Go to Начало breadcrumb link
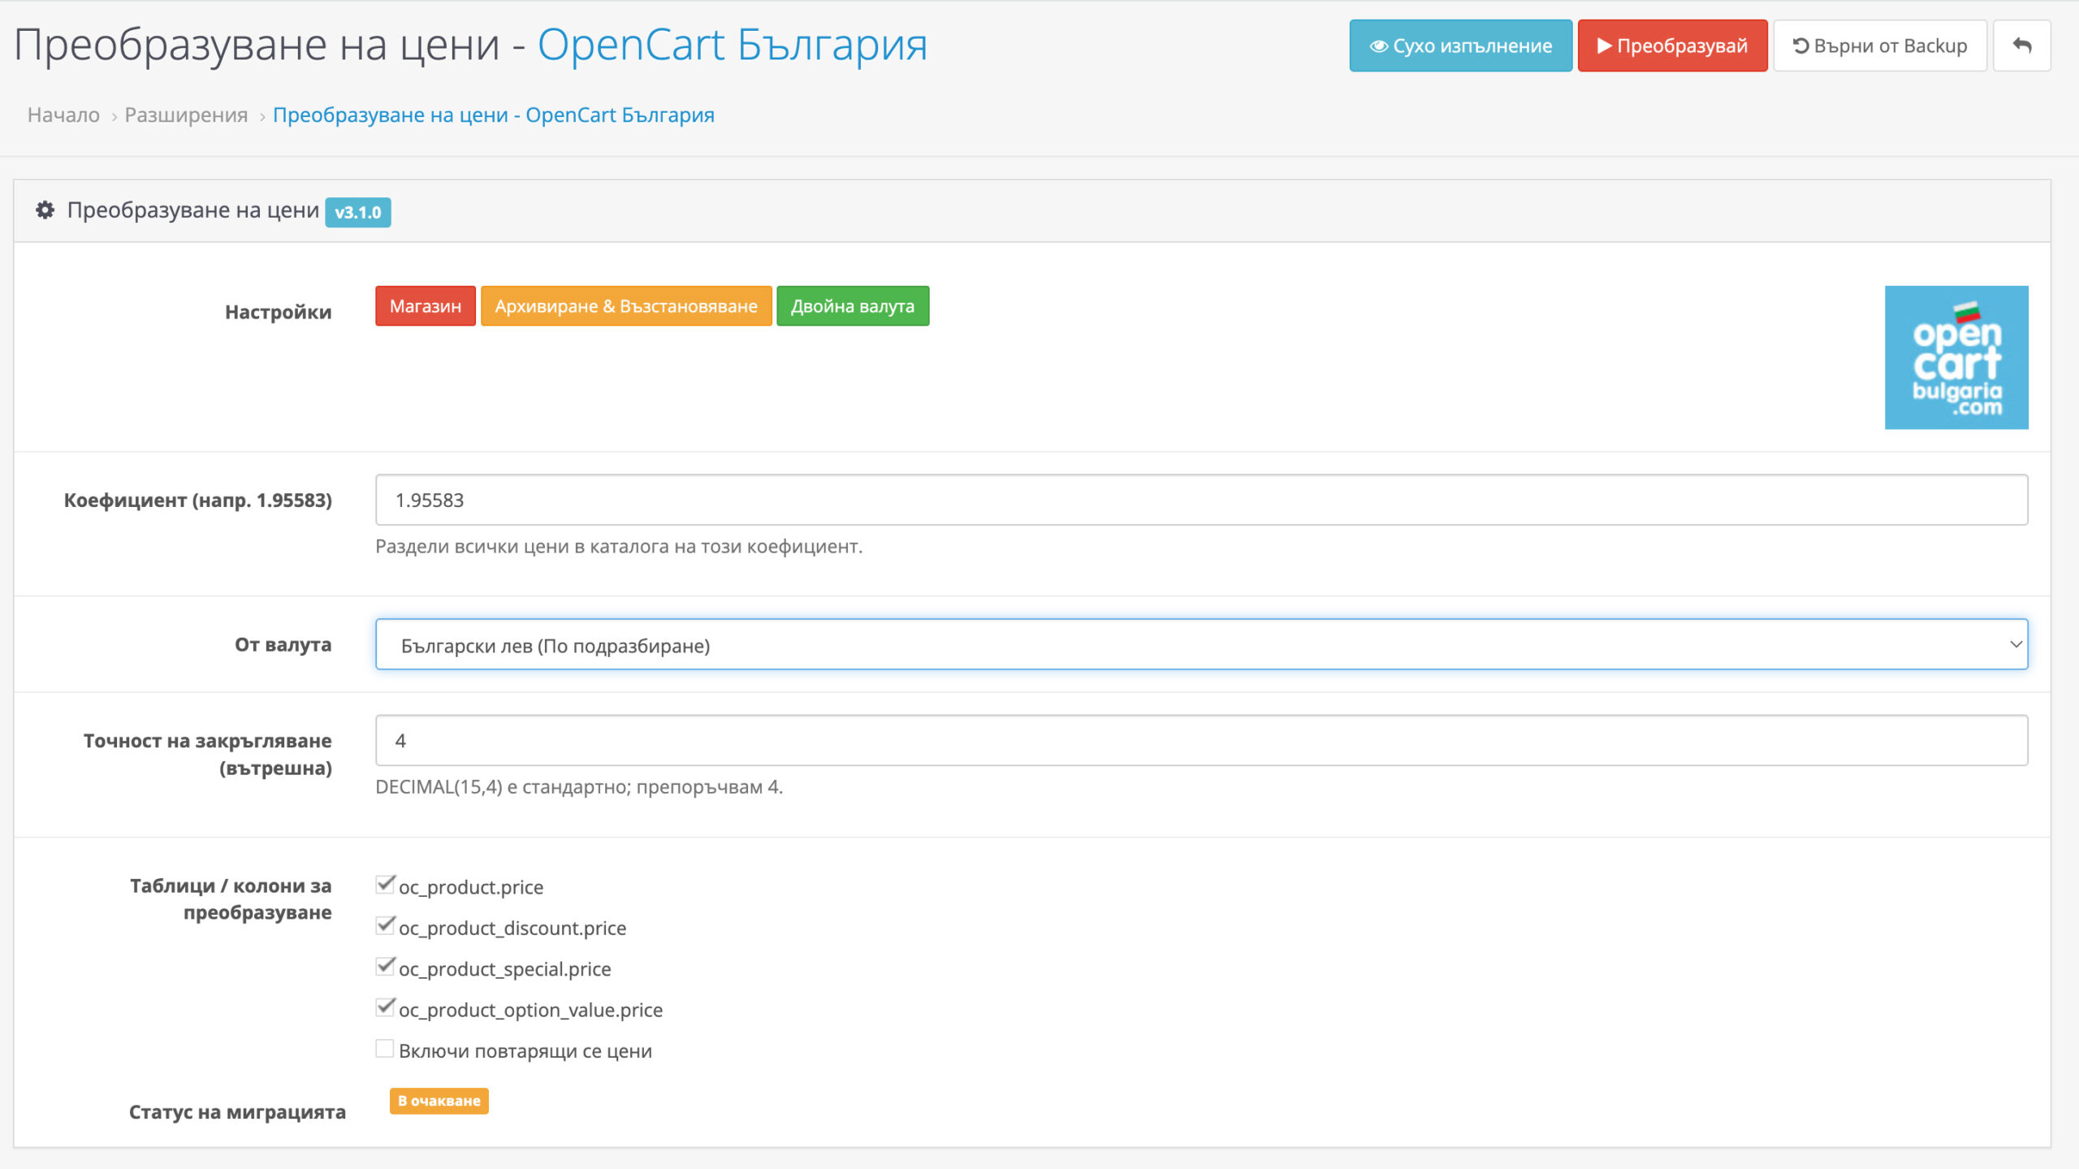This screenshot has width=2079, height=1169. pos(63,115)
